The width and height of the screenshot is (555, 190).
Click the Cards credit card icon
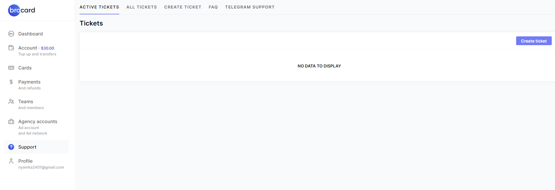click(11, 68)
